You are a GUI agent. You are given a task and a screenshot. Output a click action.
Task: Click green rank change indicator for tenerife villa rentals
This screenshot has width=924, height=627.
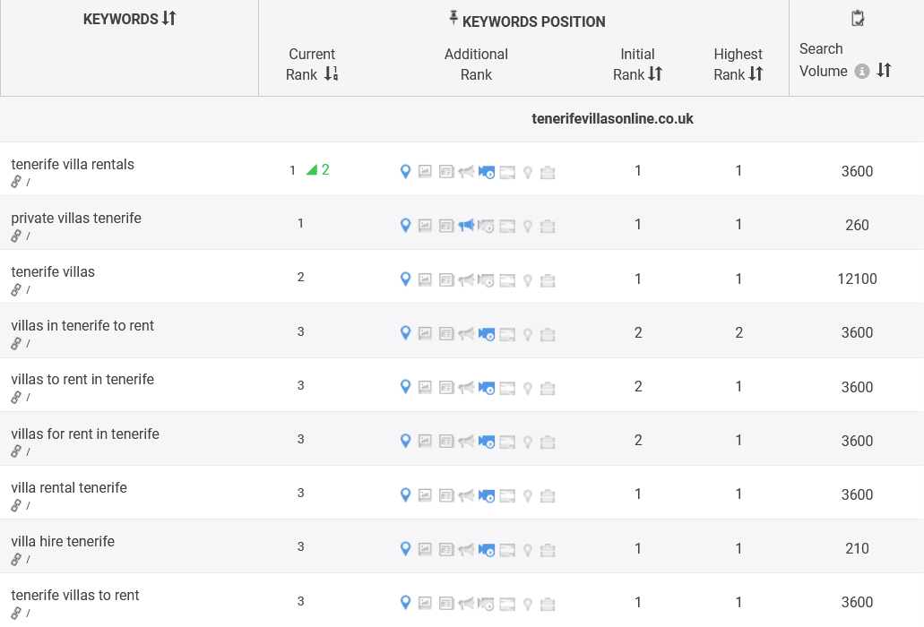pyautogui.click(x=317, y=170)
